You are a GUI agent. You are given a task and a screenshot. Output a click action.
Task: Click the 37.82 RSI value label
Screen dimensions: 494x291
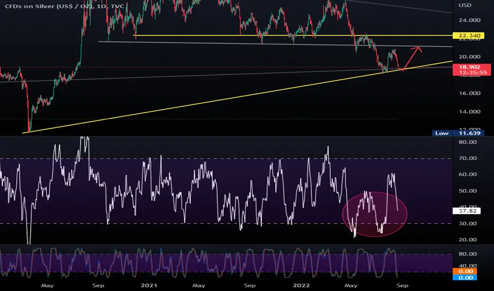(467, 211)
